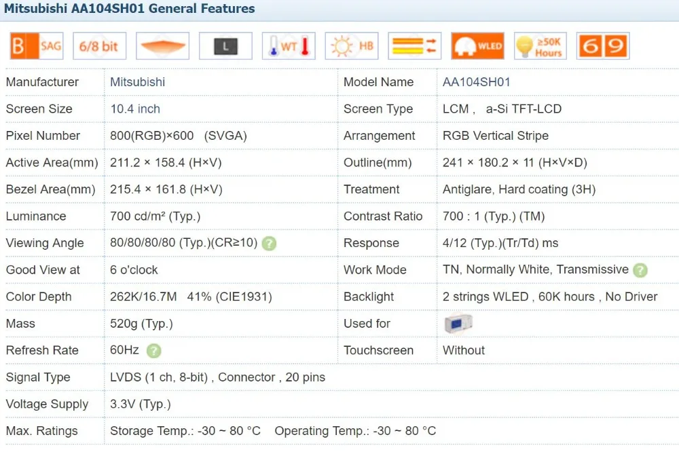Select the Operating Temp rating text

(x=355, y=431)
